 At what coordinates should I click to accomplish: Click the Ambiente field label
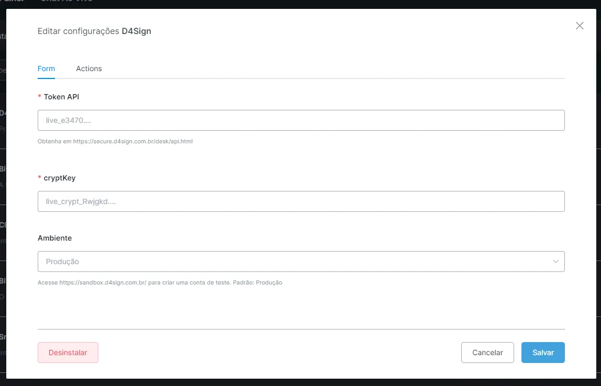55,238
